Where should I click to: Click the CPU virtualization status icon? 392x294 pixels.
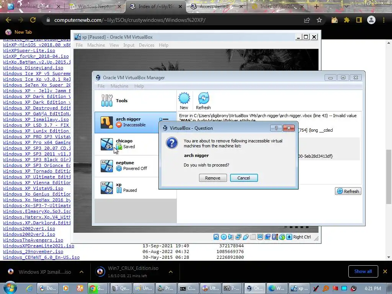274,237
